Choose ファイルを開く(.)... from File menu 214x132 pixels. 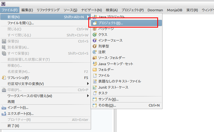[45, 23]
